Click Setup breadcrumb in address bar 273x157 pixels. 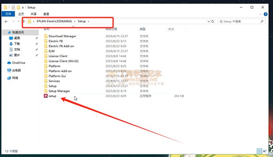click(81, 21)
